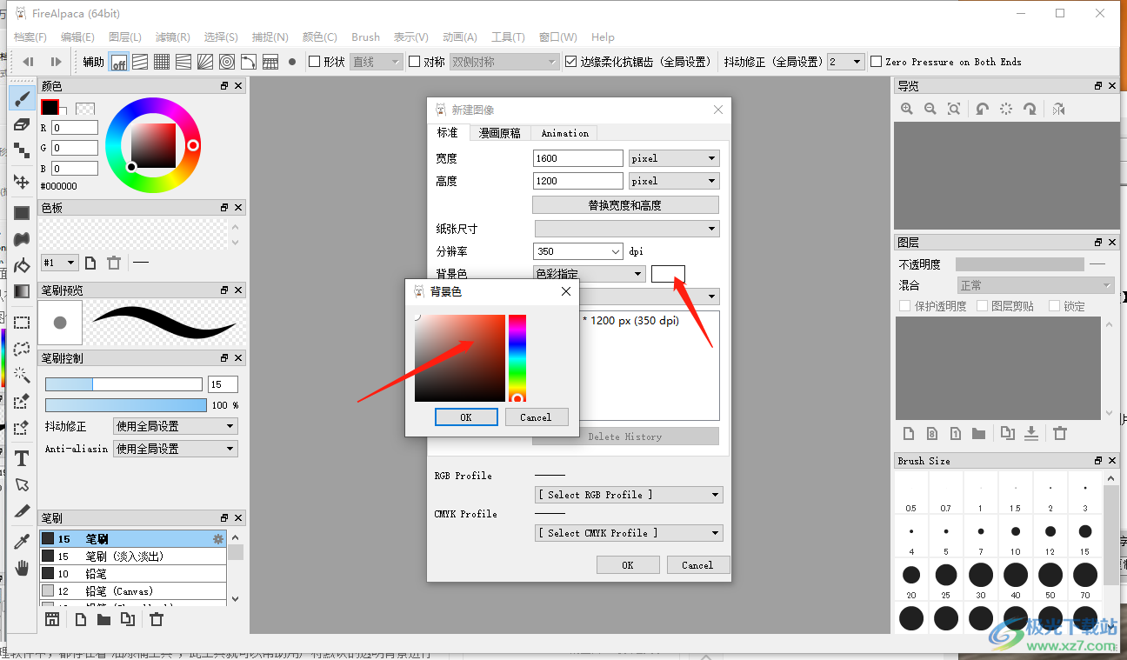Enable the concentric circle snap guide
Screen dimensions: 1127x660
227,62
